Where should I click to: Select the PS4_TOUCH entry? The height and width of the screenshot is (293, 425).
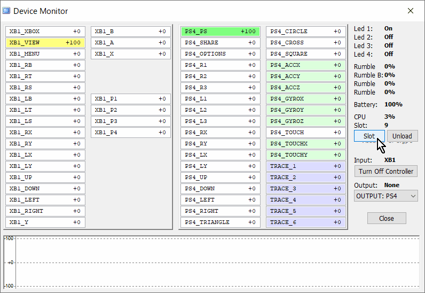[x=306, y=133]
